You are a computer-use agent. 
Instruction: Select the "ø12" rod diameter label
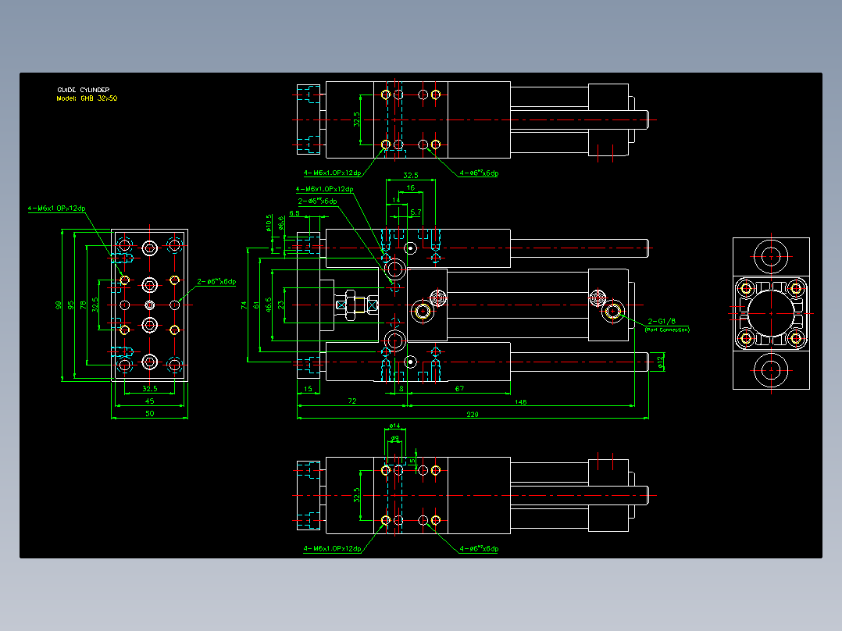[661, 362]
